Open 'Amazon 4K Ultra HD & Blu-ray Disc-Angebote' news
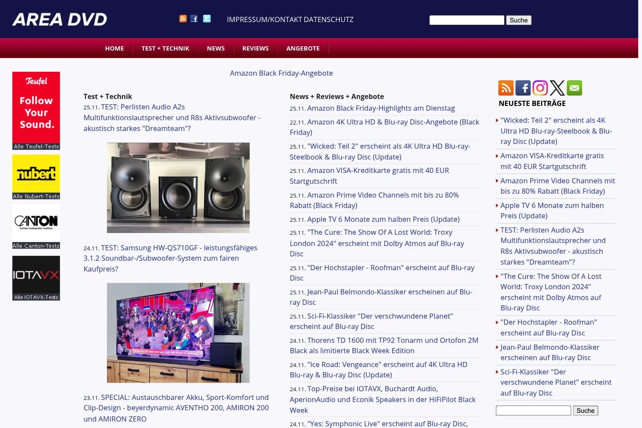Viewport: 642px width, 428px height. tap(384, 127)
